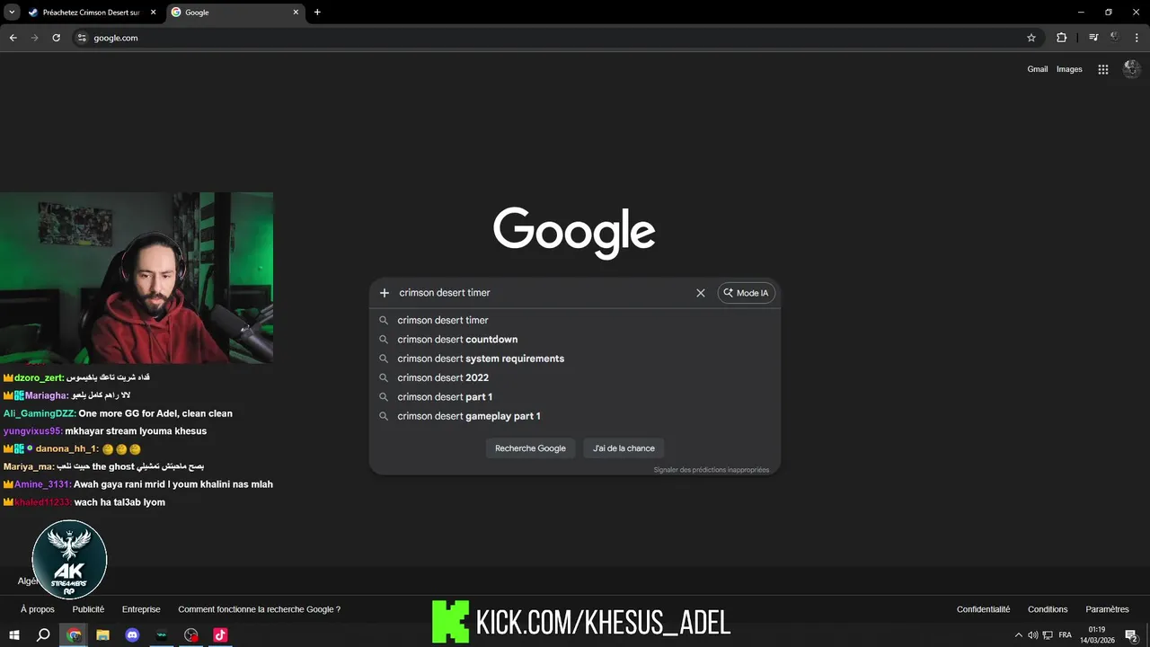Open the Chrome extensions puzzle icon
Viewport: 1150px width, 647px height.
click(1061, 38)
